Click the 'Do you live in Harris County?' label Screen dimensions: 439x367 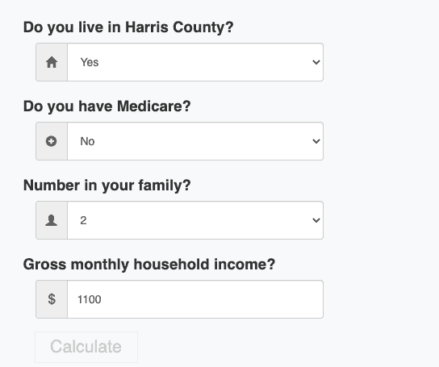click(x=128, y=27)
